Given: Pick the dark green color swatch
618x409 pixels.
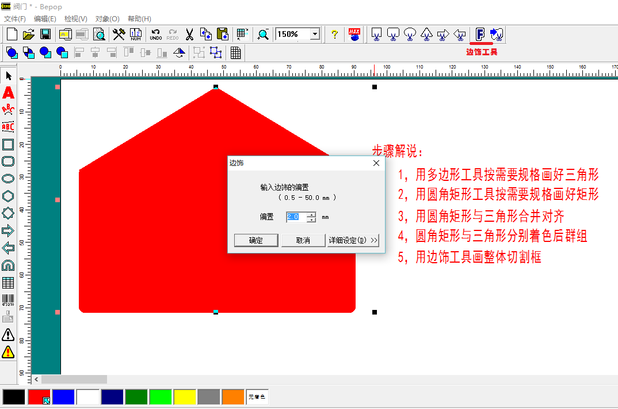Looking at the screenshot, I should (x=136, y=397).
